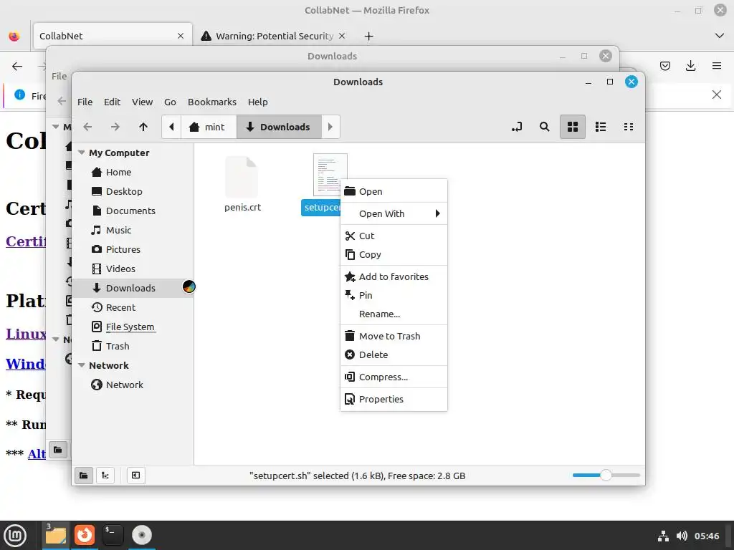Open the Bookmarks menu
Viewport: 734px width, 550px height.
212,102
